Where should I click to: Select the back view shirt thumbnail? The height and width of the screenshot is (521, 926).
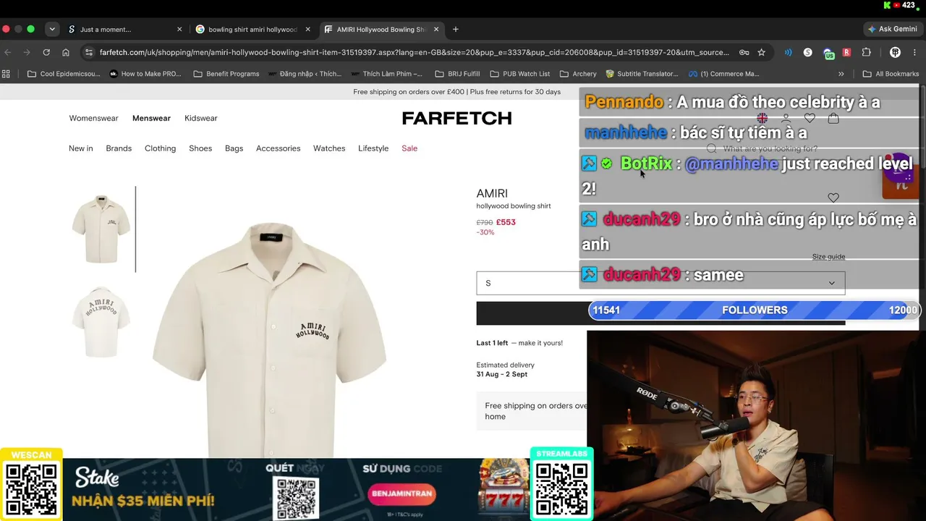point(101,321)
